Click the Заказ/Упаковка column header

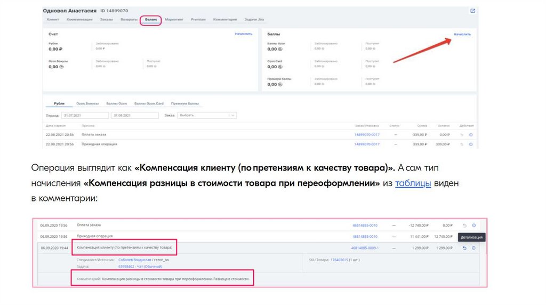pyautogui.click(x=367, y=126)
